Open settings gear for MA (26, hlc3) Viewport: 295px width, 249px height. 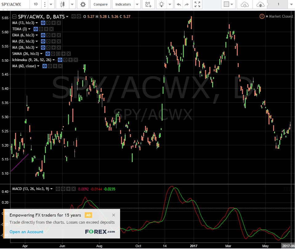coord(48,48)
